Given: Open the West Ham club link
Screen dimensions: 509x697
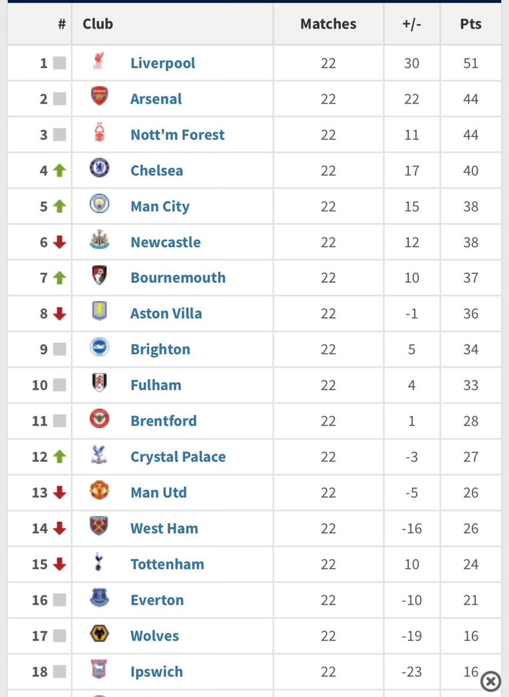Looking at the screenshot, I should (164, 528).
